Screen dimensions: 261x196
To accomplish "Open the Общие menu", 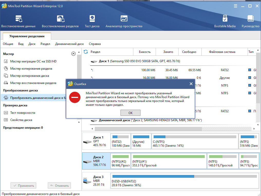I will (8, 44).
